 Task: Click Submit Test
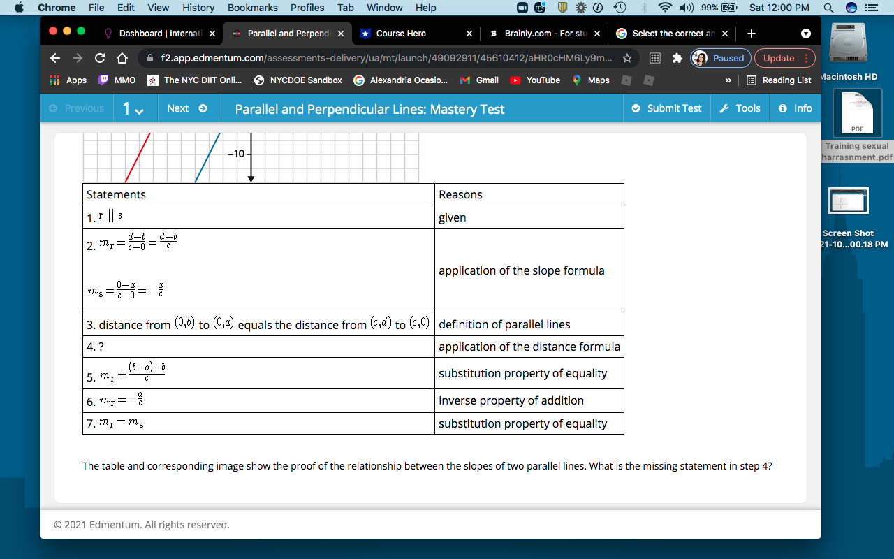point(666,108)
